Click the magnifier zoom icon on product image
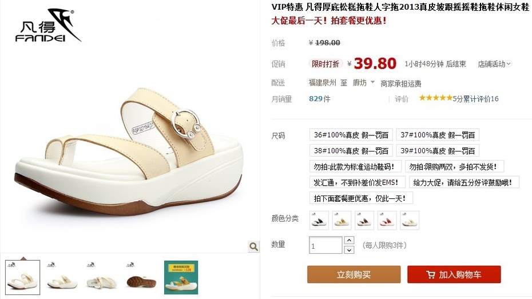 click(253, 246)
